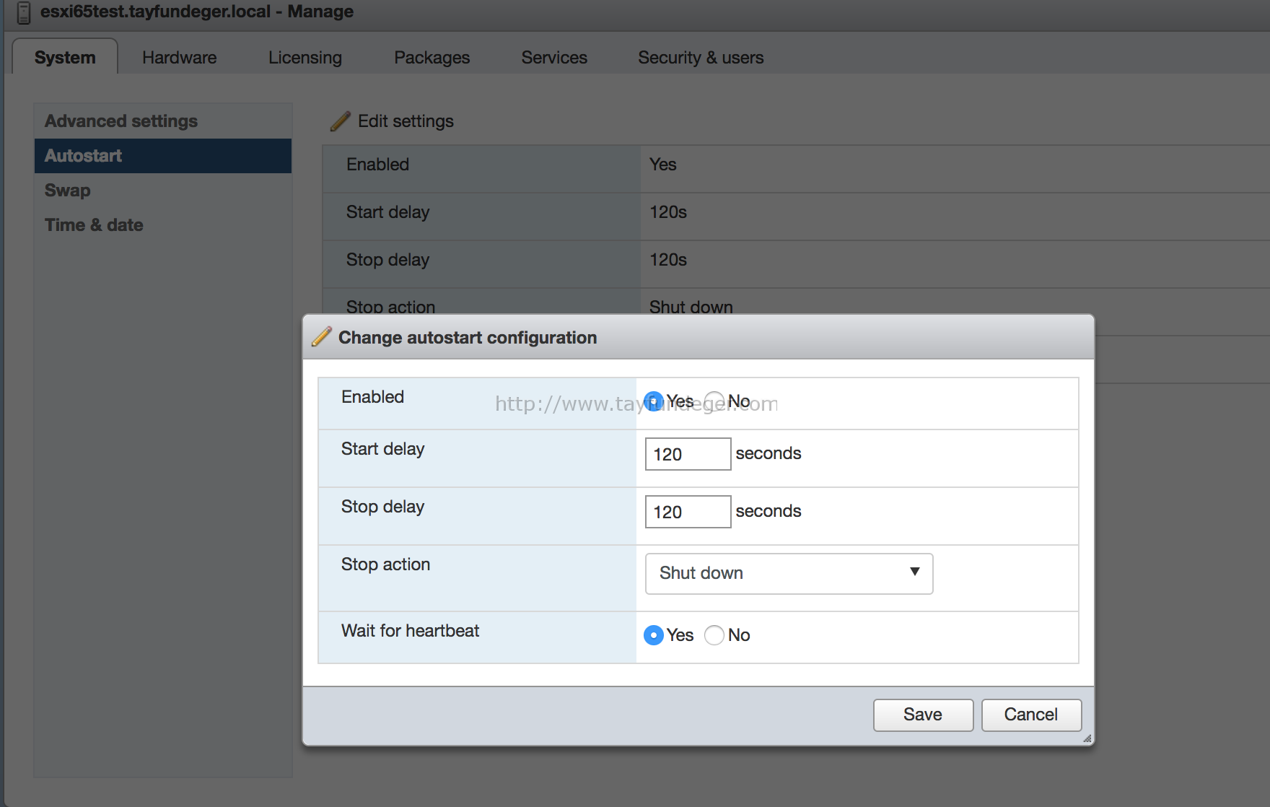Grab the dialog resize handle corner
The width and height of the screenshot is (1270, 807).
pyautogui.click(x=1087, y=738)
